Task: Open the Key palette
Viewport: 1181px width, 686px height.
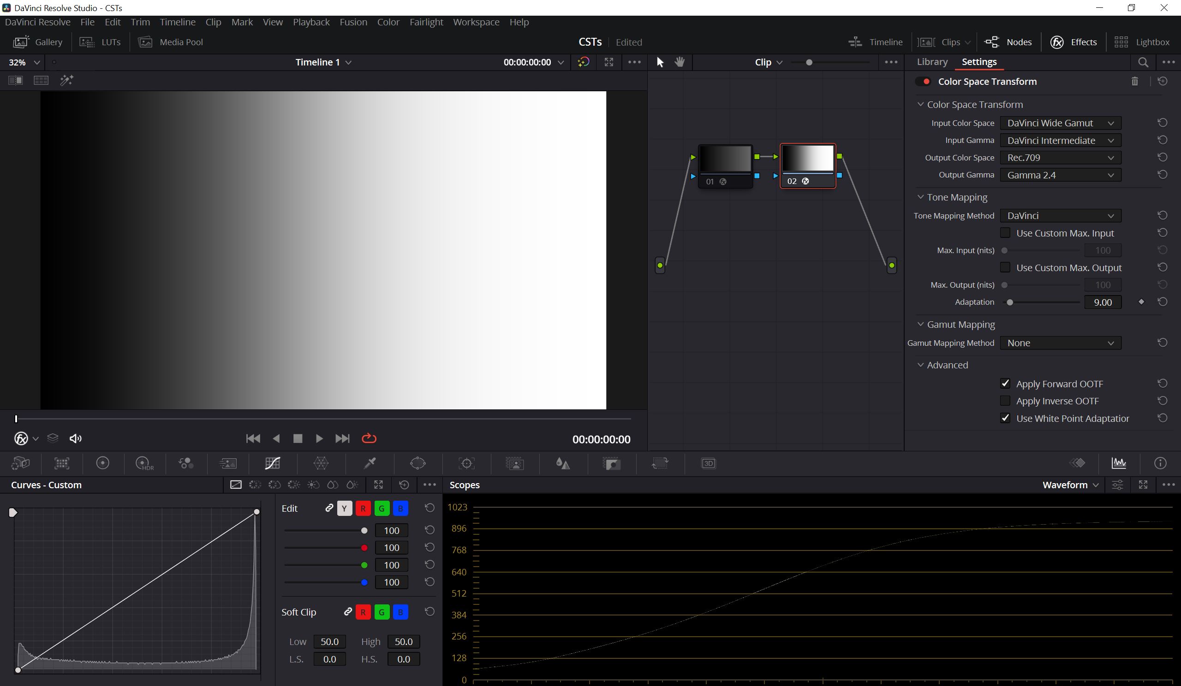Action: 612,463
